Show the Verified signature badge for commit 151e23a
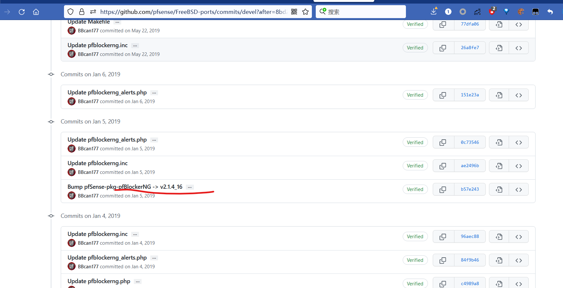Viewport: 563px width, 288px height. (415, 95)
